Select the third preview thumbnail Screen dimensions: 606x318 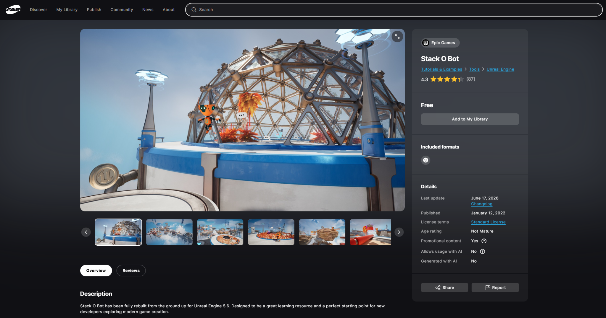220,232
